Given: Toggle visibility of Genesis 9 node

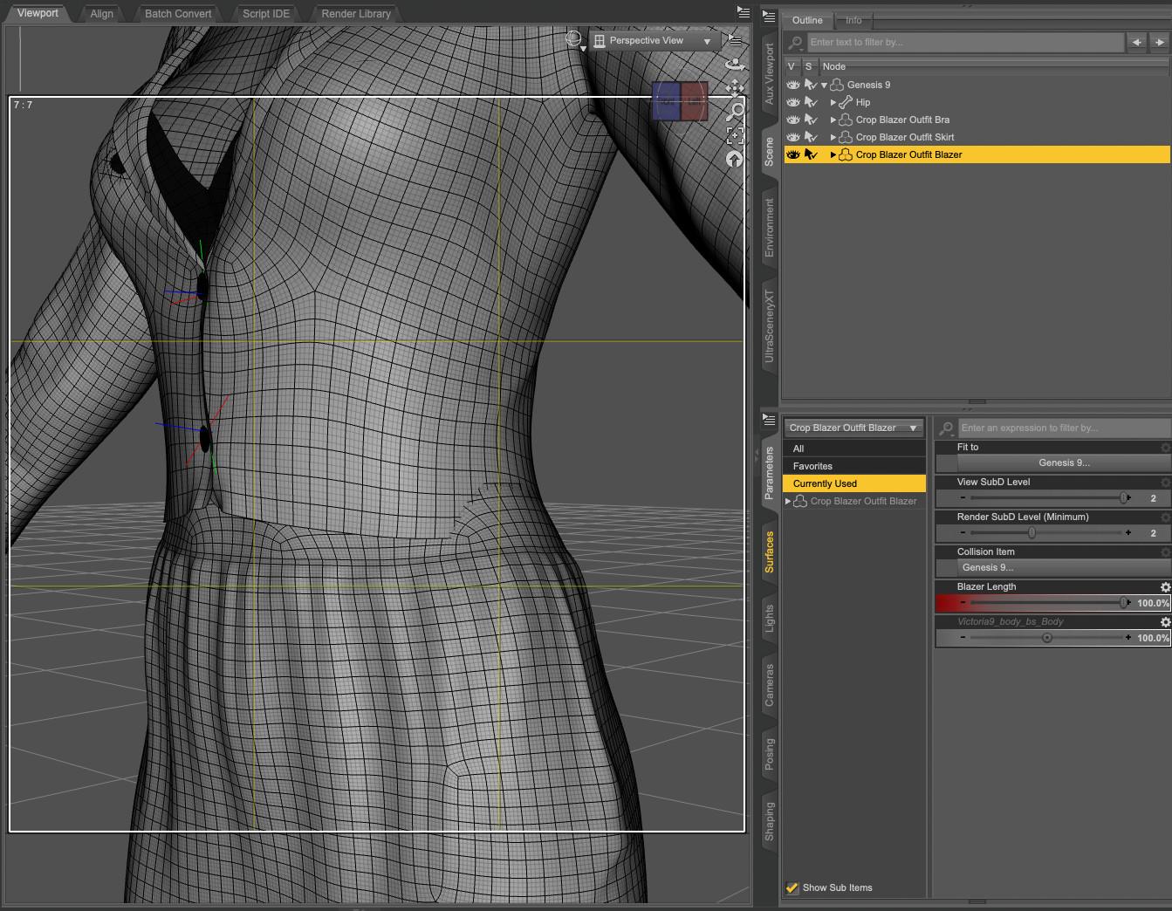Looking at the screenshot, I should pos(792,85).
